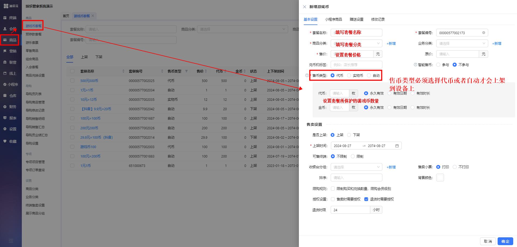Go to the 首页 tab
The width and height of the screenshot is (517, 247).
(66, 16)
